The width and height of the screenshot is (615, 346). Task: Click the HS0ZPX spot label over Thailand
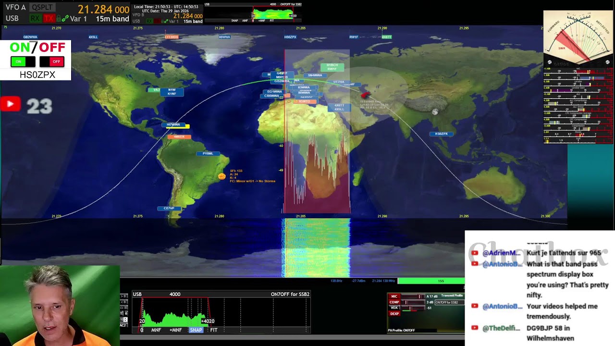441,134
